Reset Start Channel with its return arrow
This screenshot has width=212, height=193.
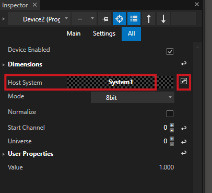click(184, 128)
